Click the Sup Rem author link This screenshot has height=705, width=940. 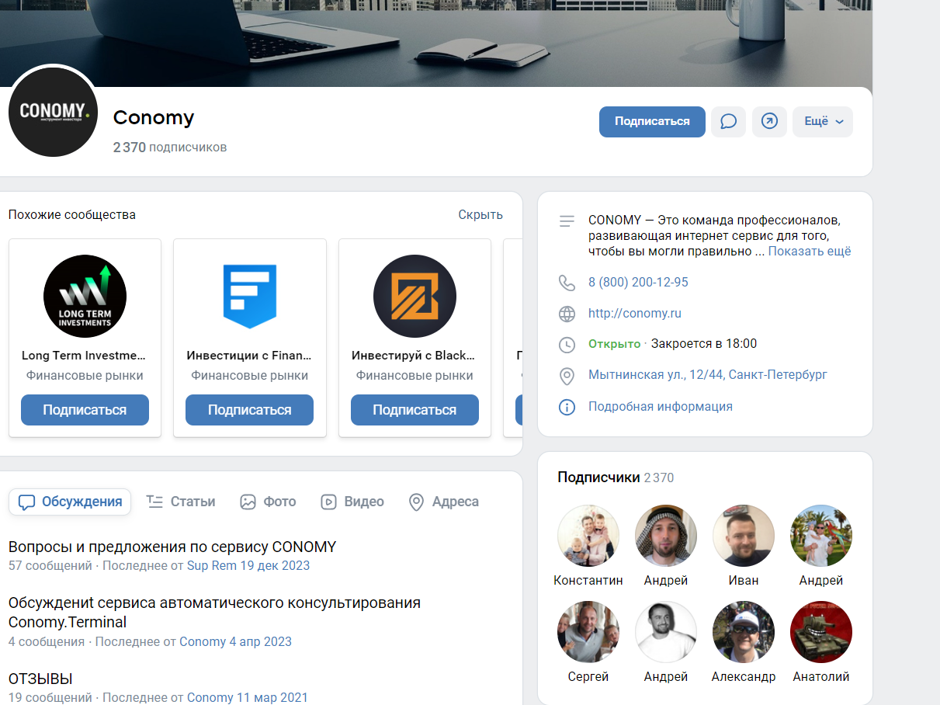(x=212, y=565)
